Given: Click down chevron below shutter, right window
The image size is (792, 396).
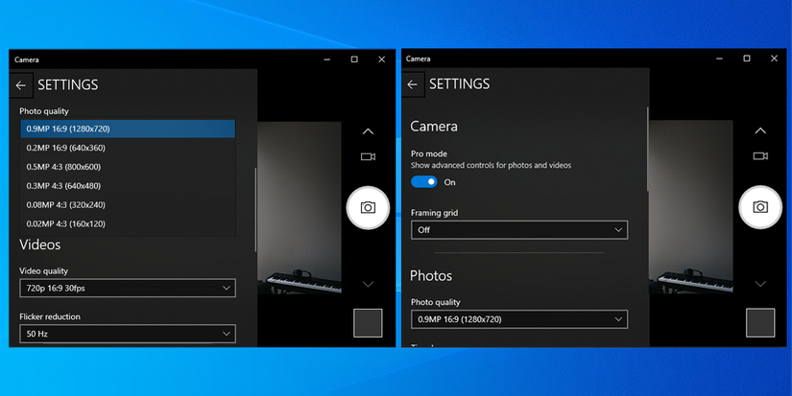Looking at the screenshot, I should tap(760, 284).
